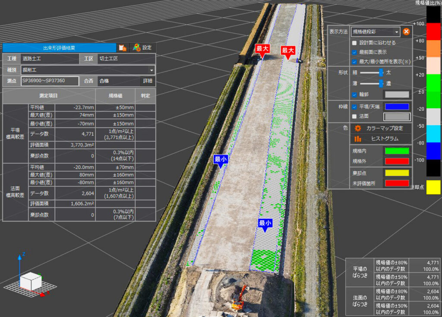Viewport: 442px width, 317px height.
Task: Expand the 表示方法 規格値段彩 dropdown
Action: pyautogui.click(x=397, y=32)
